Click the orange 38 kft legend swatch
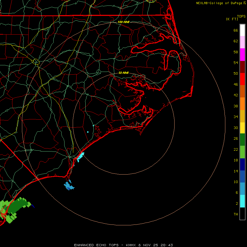This screenshot has width=247, height=247. click(242, 104)
